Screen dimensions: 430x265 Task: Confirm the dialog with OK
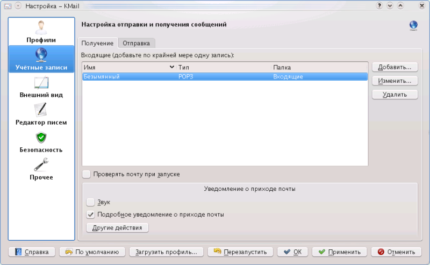[292, 252]
